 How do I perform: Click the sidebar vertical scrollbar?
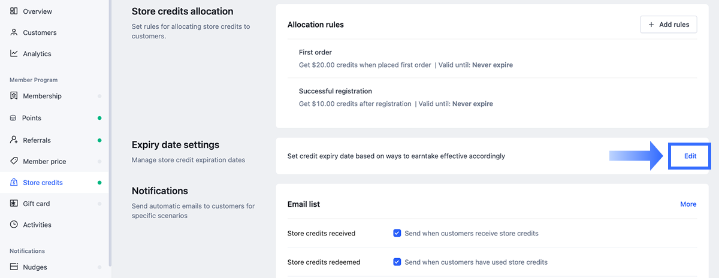110,132
